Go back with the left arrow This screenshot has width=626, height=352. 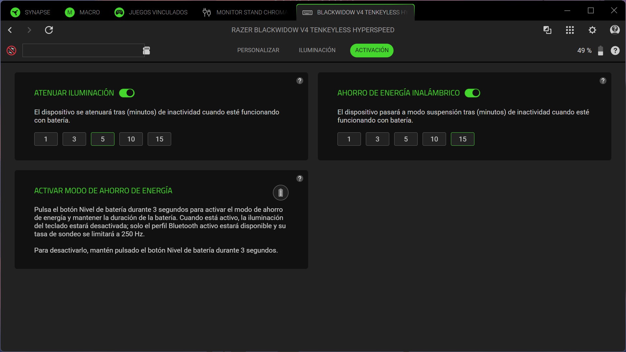[10, 30]
